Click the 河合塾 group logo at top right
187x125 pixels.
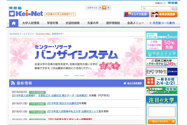173,3
